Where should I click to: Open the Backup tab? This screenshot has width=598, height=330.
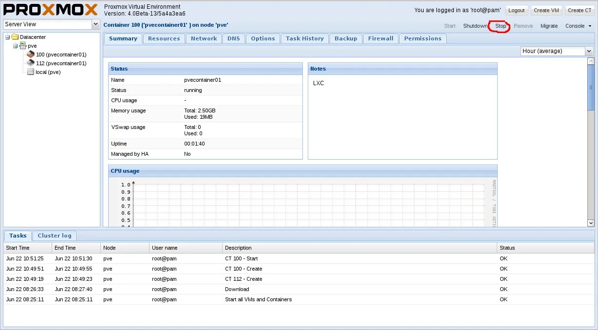point(346,38)
